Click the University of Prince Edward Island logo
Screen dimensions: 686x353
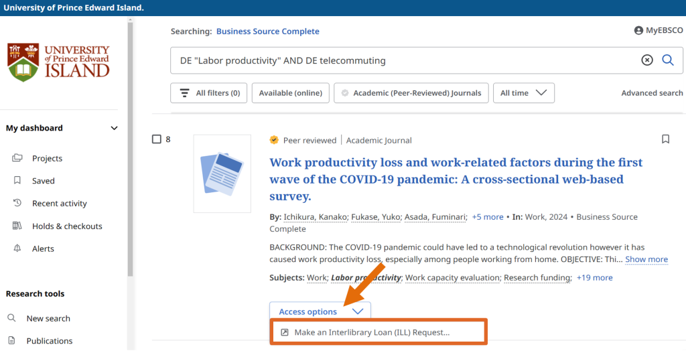point(59,62)
